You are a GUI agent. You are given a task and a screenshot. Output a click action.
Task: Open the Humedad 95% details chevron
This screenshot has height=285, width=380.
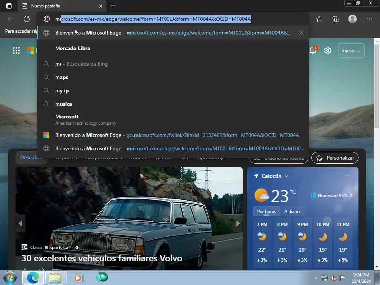click(x=351, y=195)
